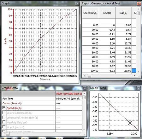This screenshot has height=139, width=142.
Task: Uncheck the Speed (km/h) checkbox
Action: tap(4, 108)
